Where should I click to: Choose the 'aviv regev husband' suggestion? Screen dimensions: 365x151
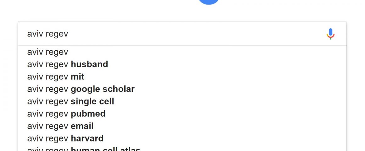pyautogui.click(x=182, y=64)
